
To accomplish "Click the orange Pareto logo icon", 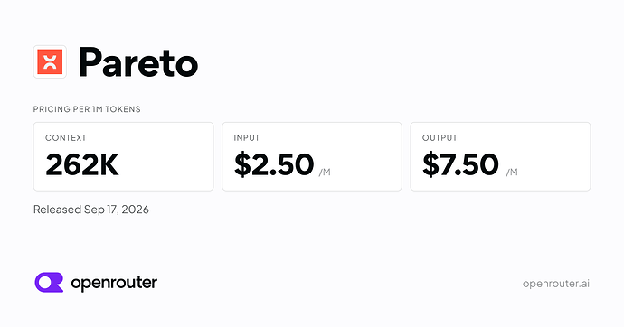I will coord(50,61).
